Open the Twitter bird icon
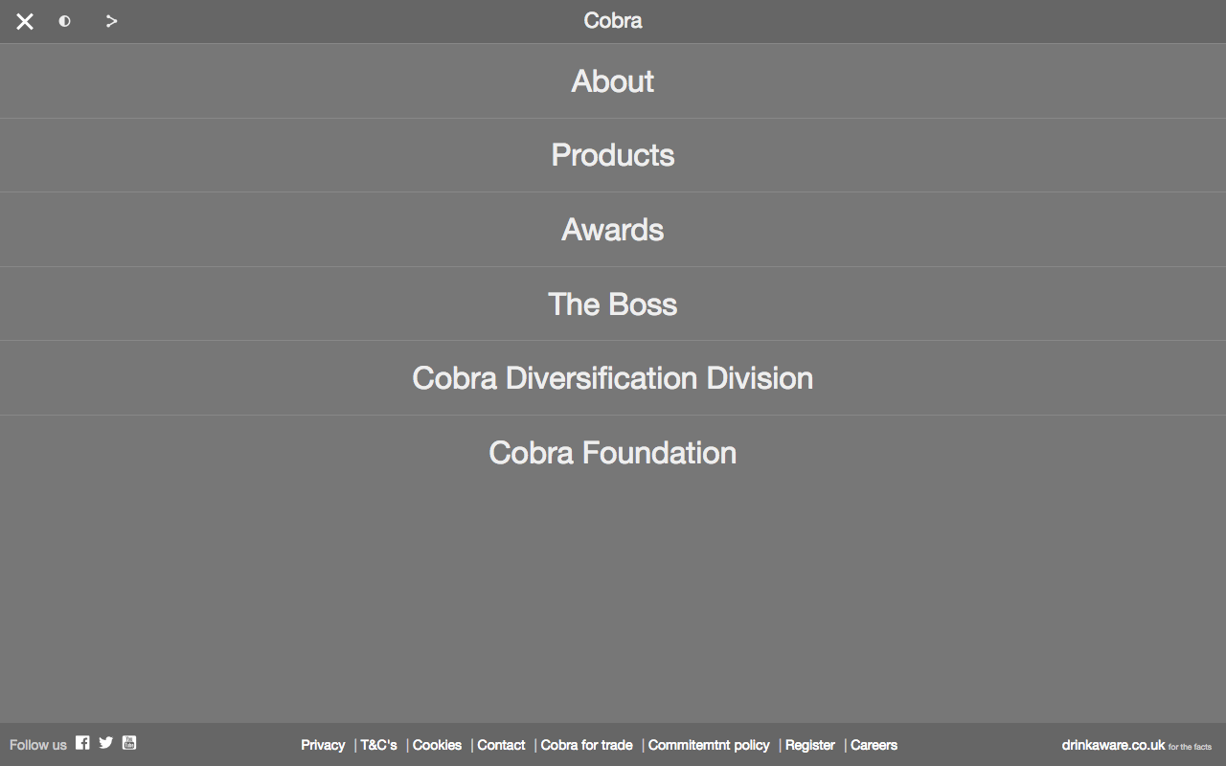The width and height of the screenshot is (1226, 766). click(x=105, y=742)
